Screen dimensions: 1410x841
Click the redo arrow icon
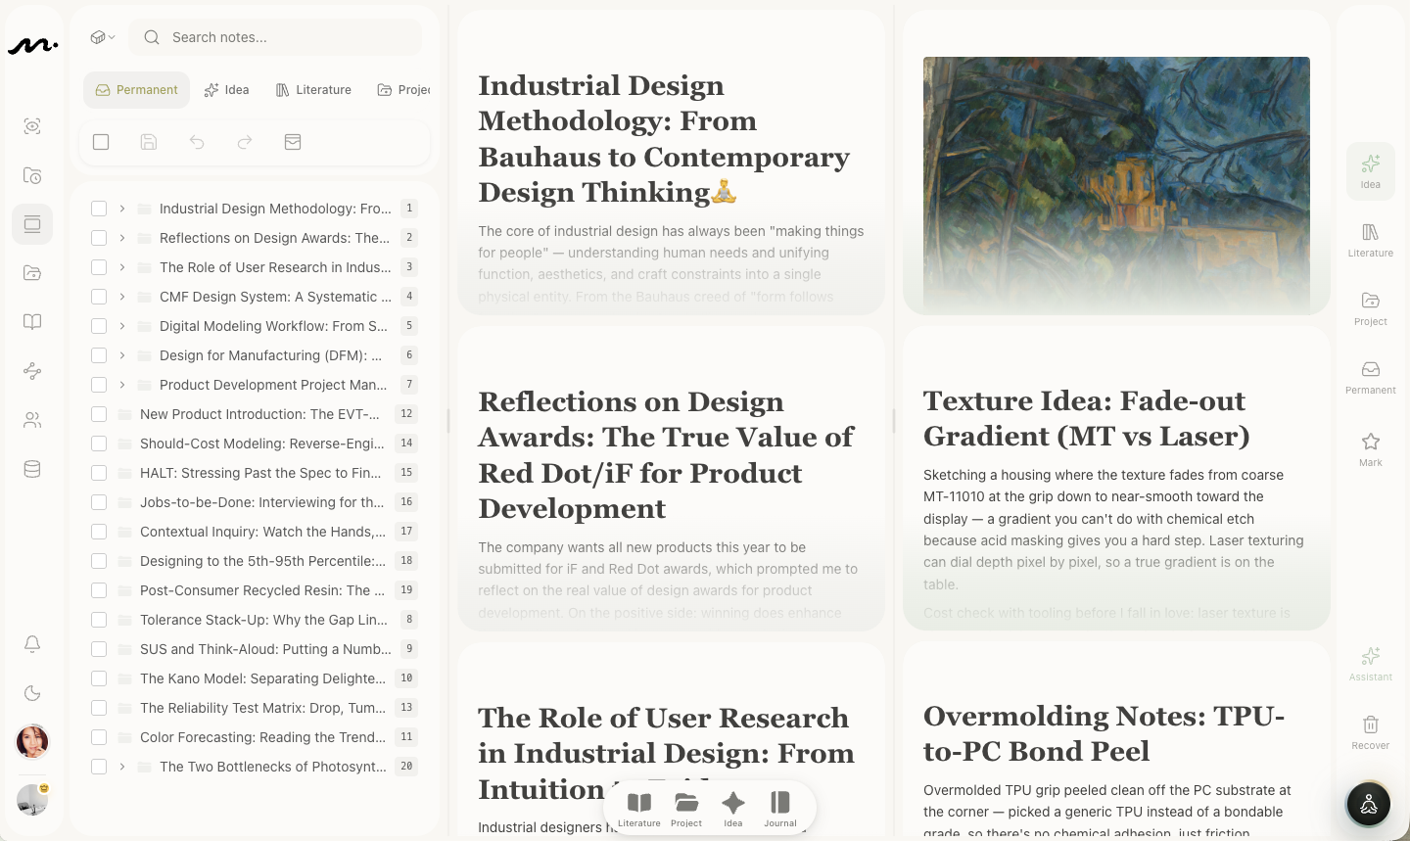pos(245,142)
